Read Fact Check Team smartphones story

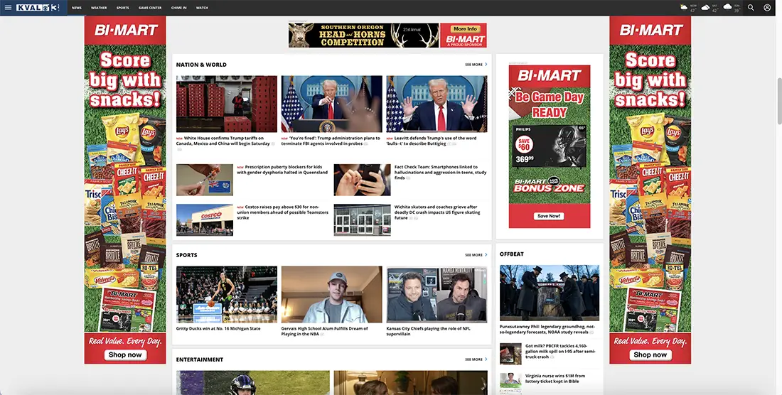(x=440, y=173)
